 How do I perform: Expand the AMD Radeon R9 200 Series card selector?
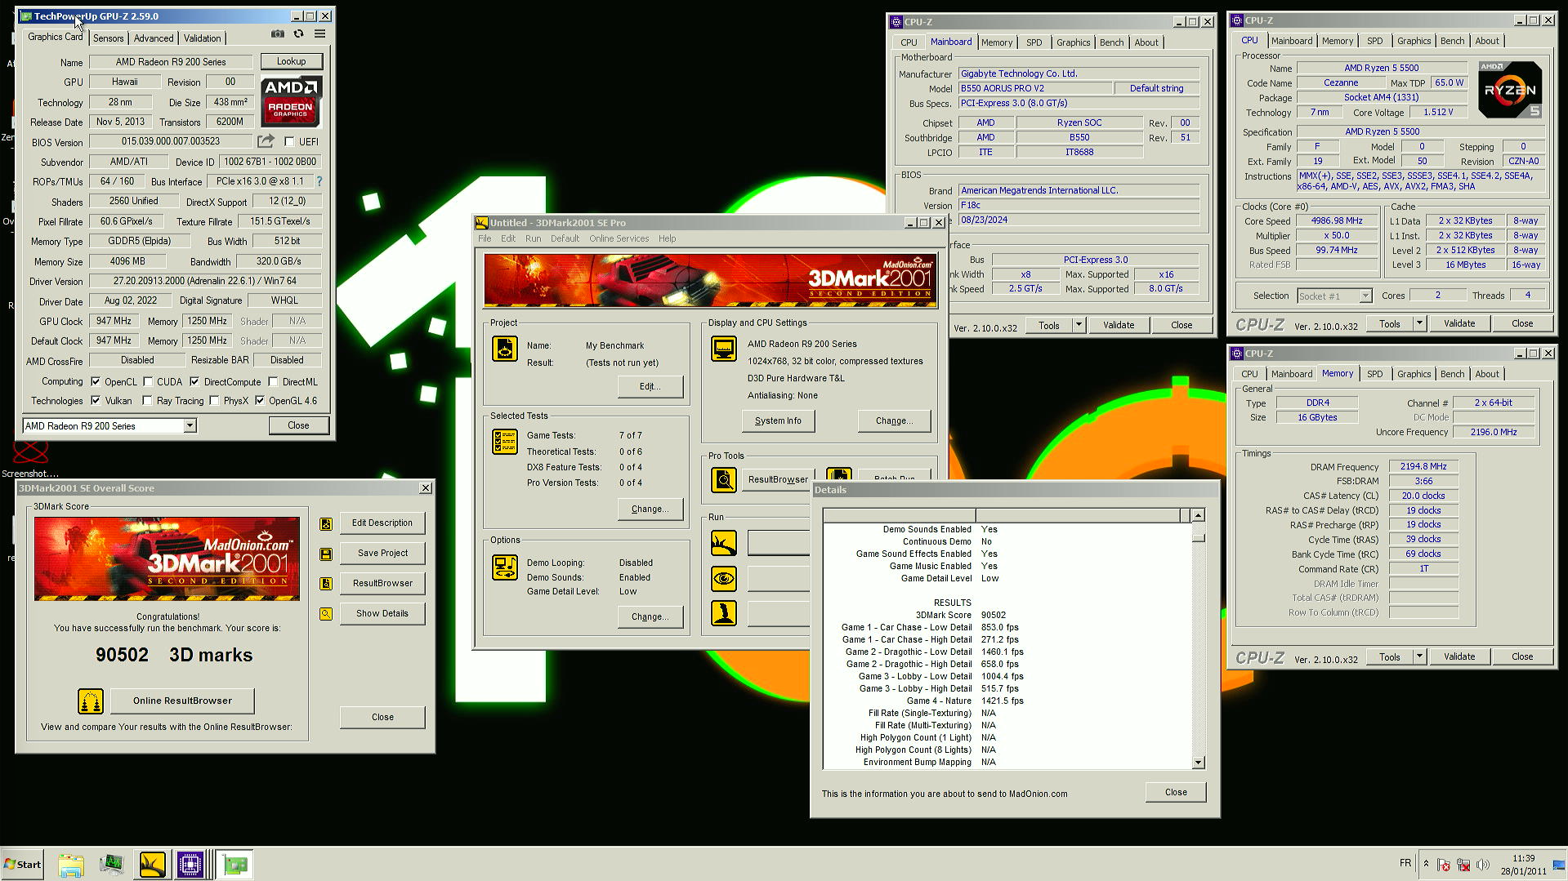pos(190,426)
